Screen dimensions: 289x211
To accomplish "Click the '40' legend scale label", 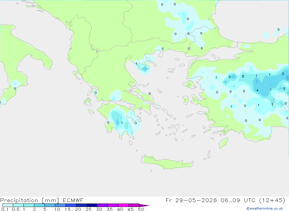I will coord(120,209).
